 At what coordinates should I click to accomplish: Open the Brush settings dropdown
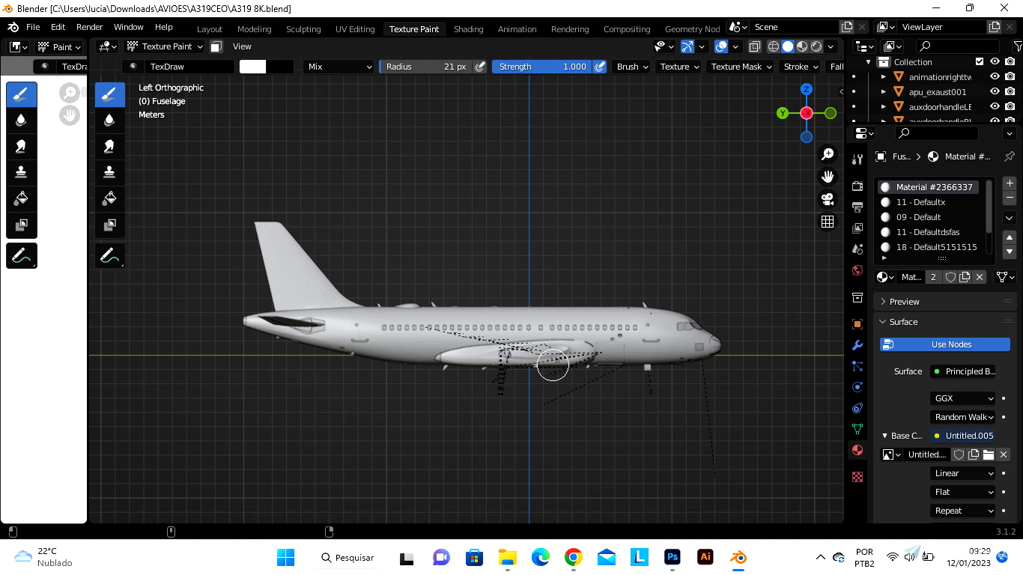(632, 67)
